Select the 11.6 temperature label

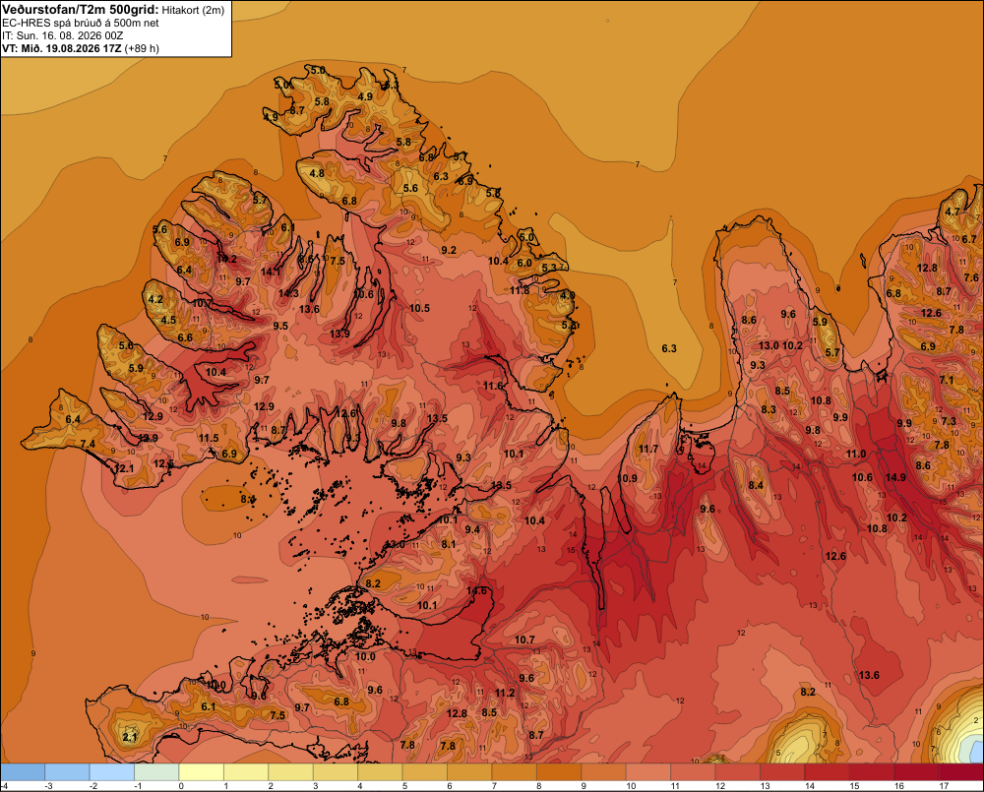[493, 386]
